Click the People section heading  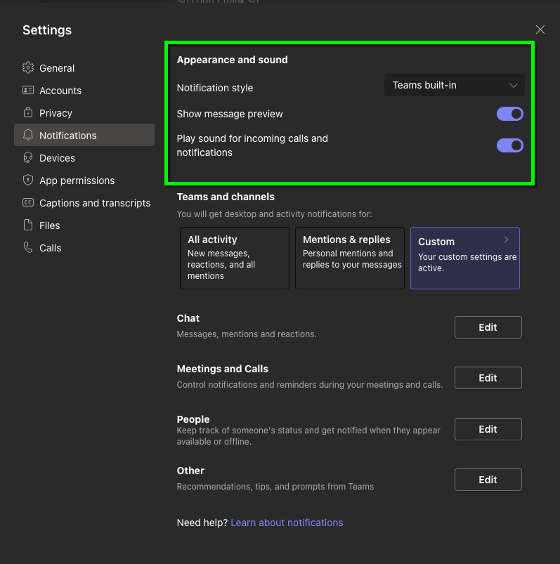[x=193, y=419]
